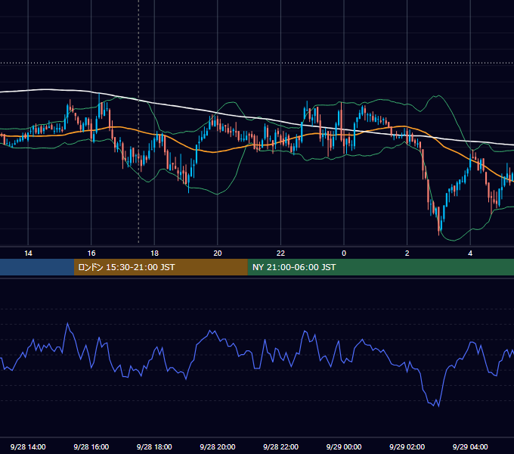Click the lowest candlestick near hour 3
The width and height of the screenshot is (514, 454).
point(438,221)
